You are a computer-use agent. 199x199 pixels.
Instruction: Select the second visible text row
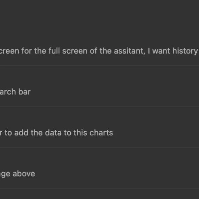[15, 92]
